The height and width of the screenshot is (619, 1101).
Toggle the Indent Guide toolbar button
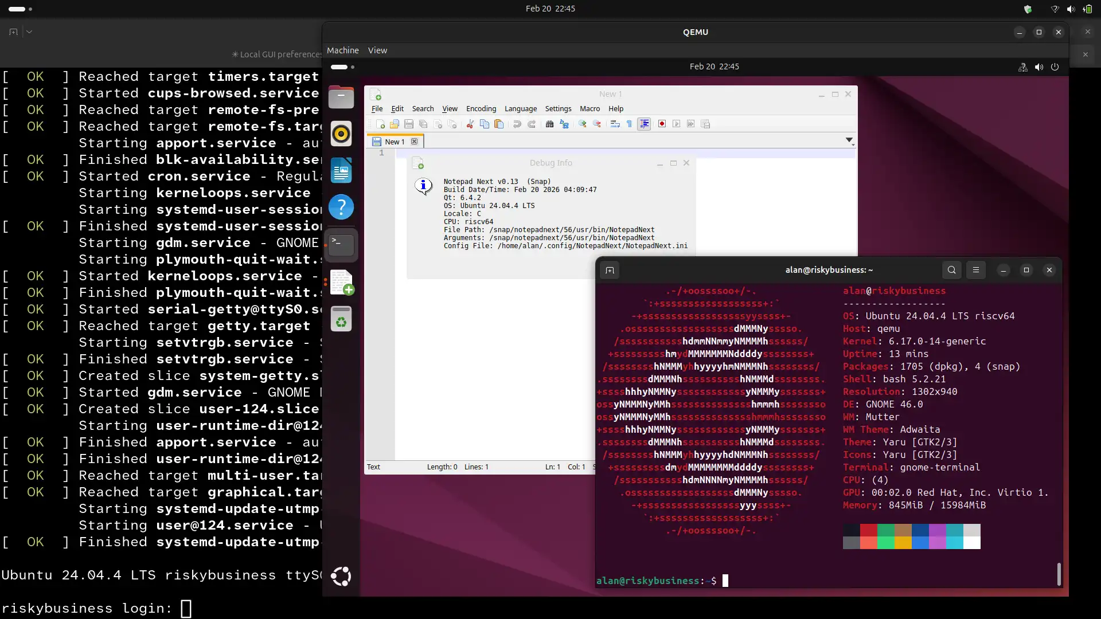click(x=644, y=124)
